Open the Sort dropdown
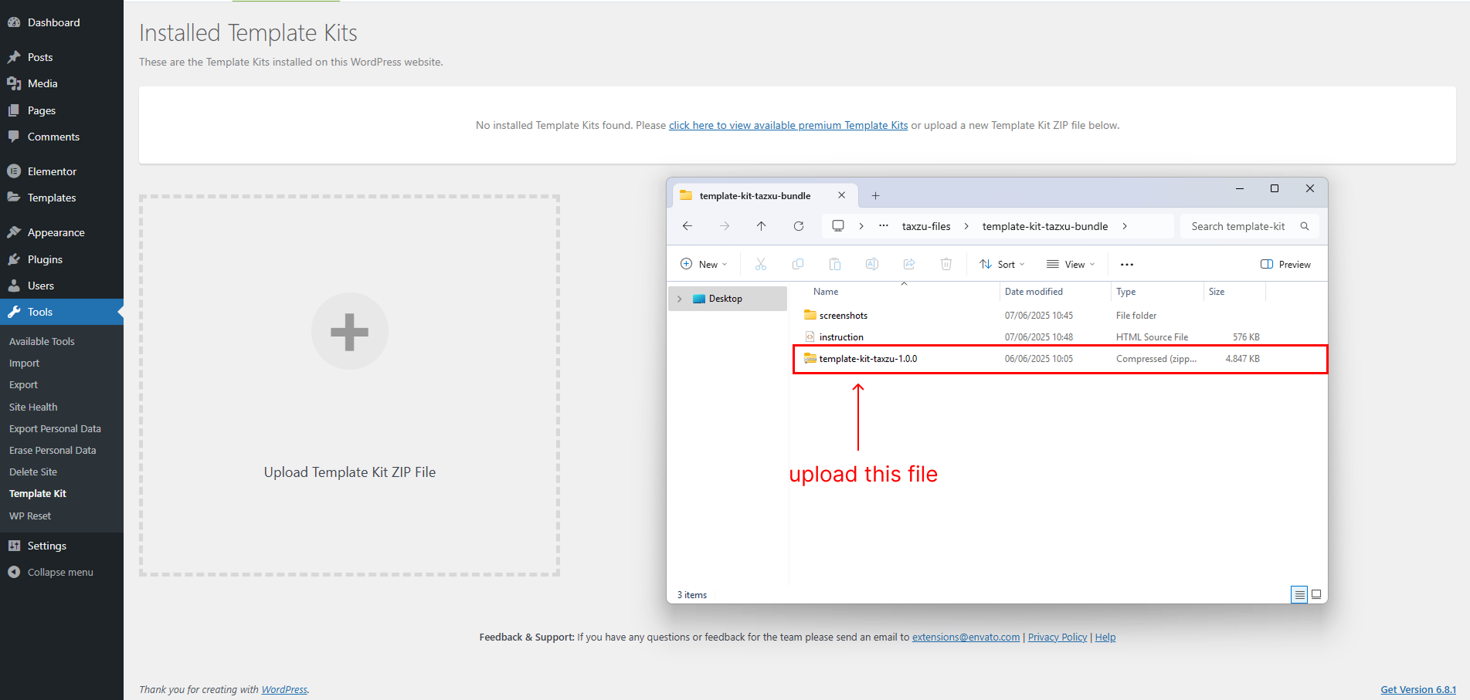1470x700 pixels. tap(1002, 264)
